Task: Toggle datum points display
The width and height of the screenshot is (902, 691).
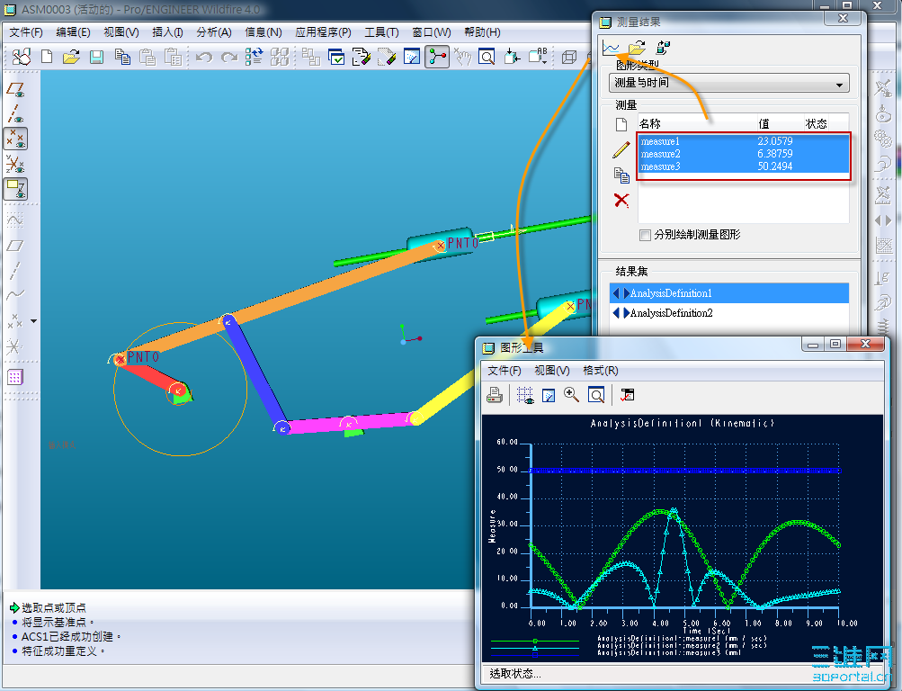Action: click(x=15, y=139)
